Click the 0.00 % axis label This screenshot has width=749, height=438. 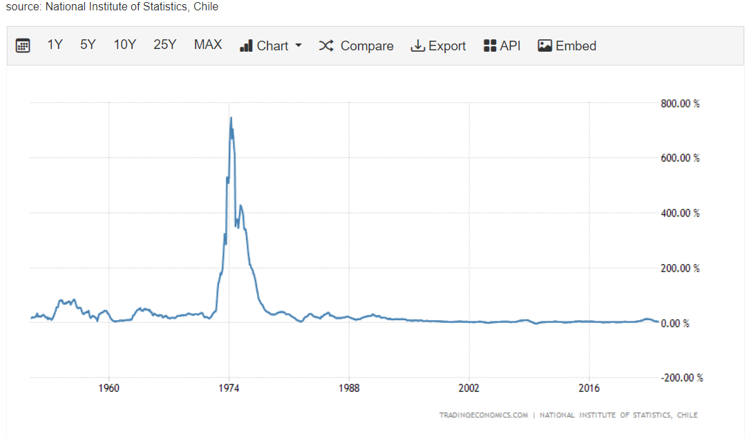coord(675,323)
